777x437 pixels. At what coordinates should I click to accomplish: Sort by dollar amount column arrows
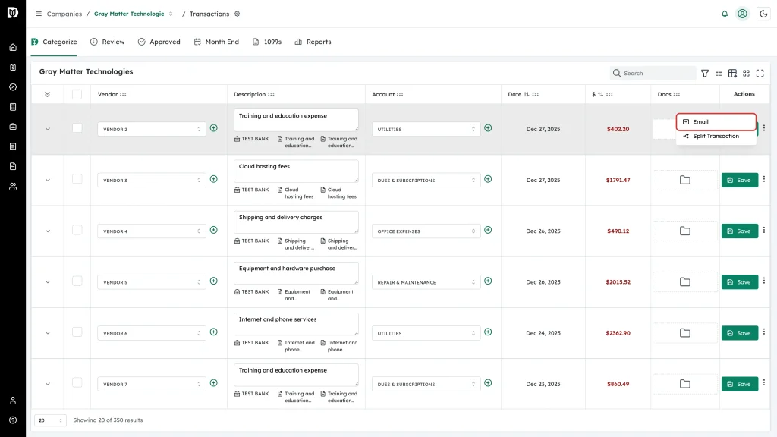601,94
